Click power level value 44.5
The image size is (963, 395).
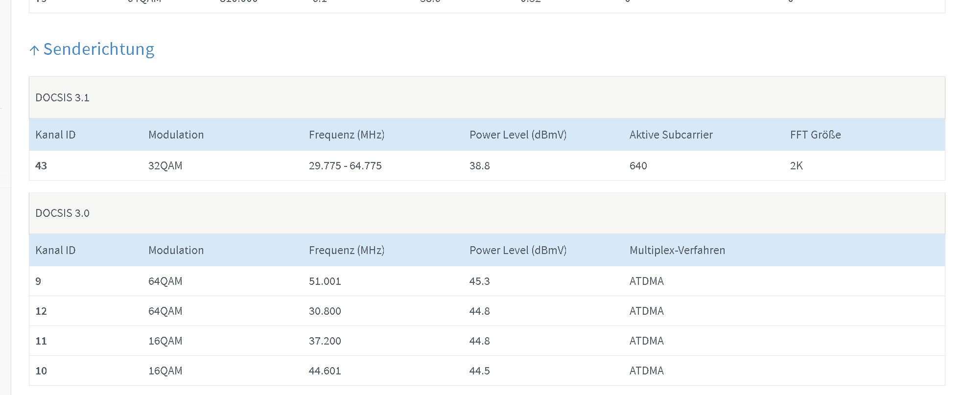479,371
